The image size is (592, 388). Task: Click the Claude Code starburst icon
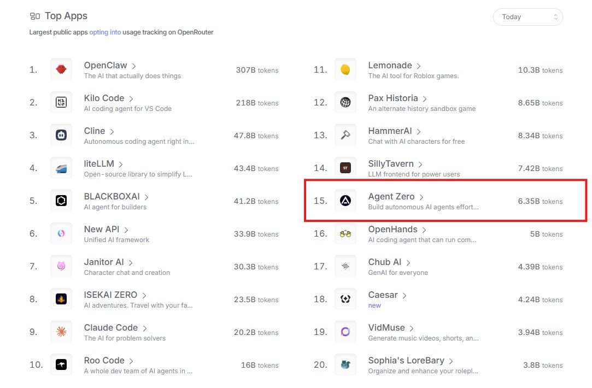(61, 332)
